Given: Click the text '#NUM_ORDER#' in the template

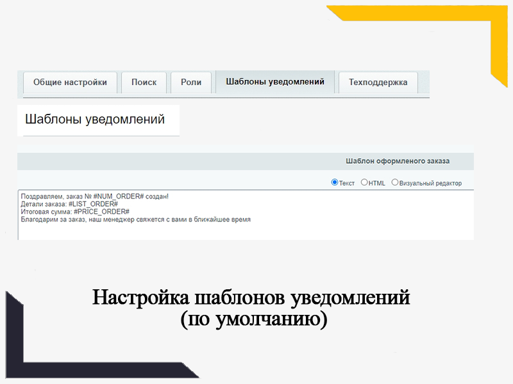Looking at the screenshot, I should point(119,196).
